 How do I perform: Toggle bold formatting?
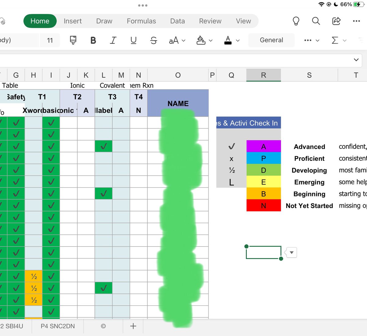(93, 40)
